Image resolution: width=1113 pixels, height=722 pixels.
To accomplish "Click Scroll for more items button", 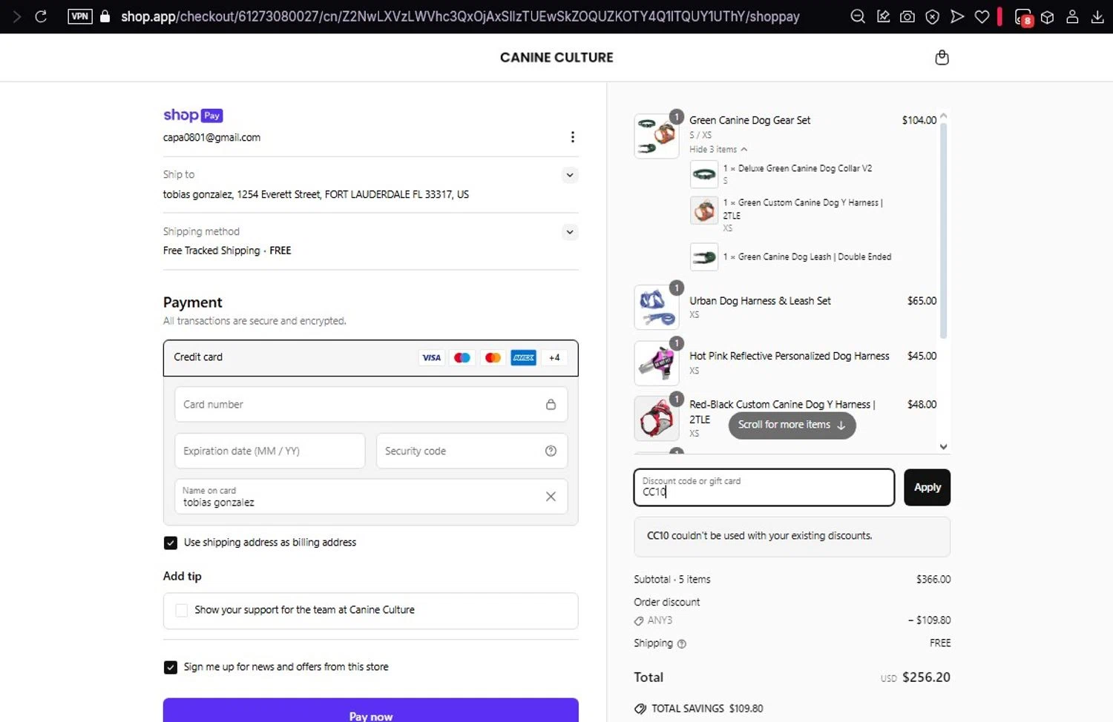I will [792, 425].
